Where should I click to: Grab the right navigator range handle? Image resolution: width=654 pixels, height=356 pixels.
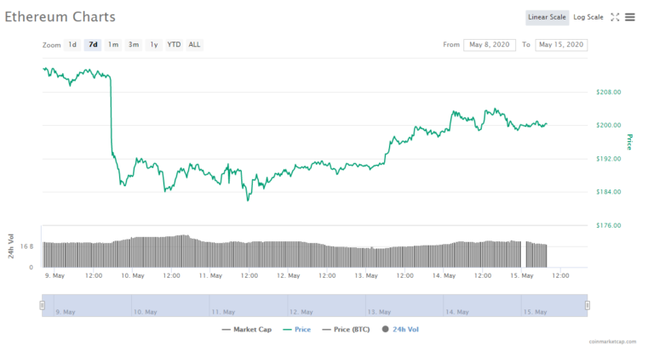588,306
